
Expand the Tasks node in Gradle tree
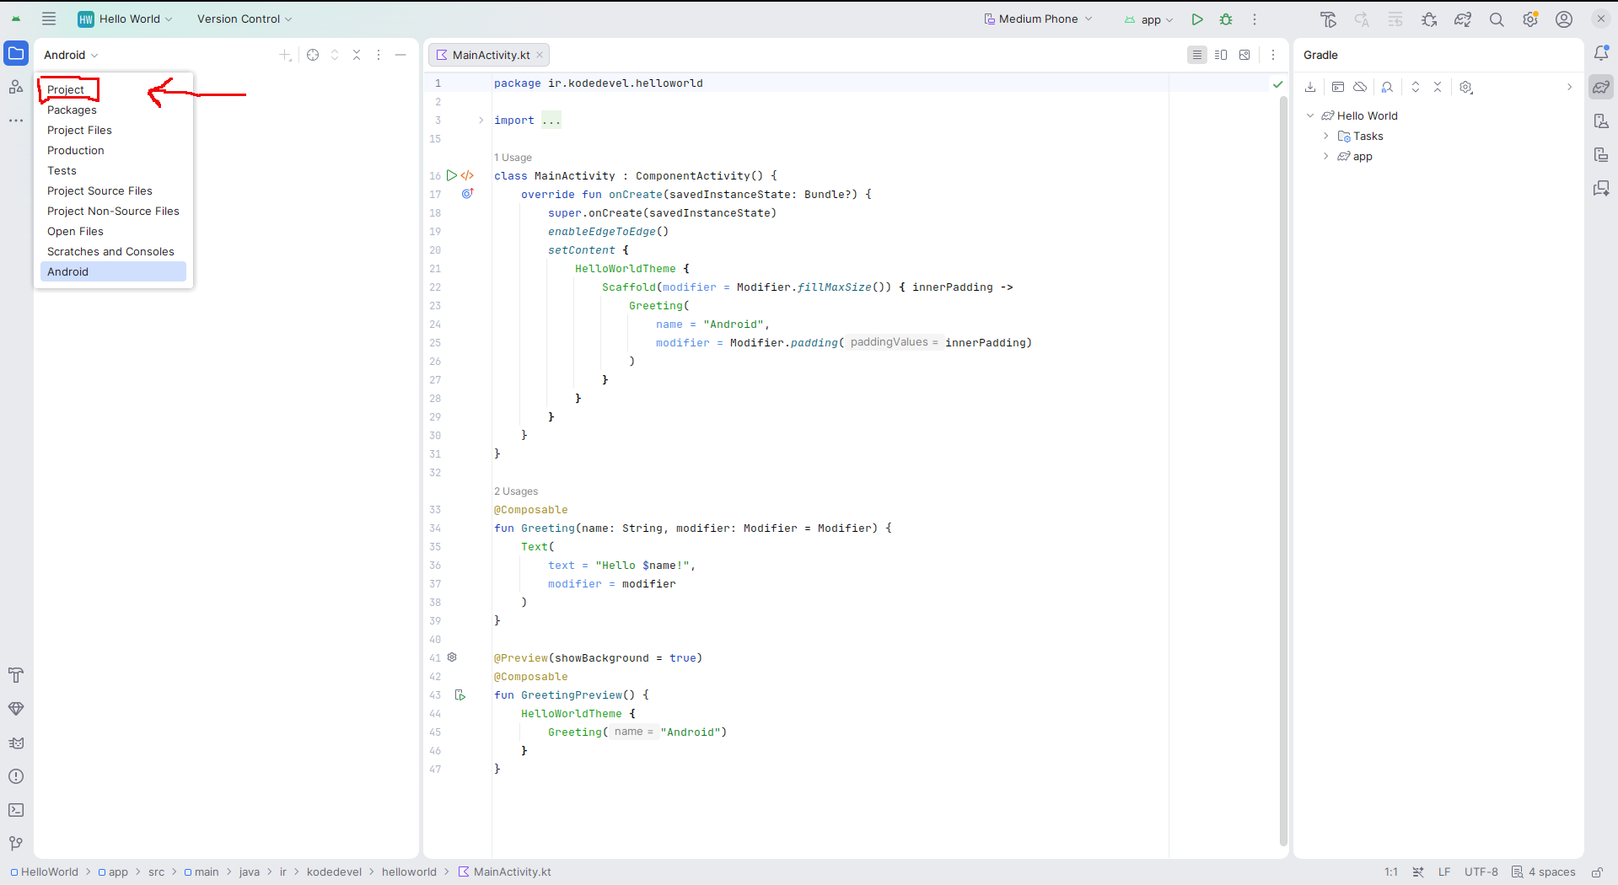[x=1325, y=136]
